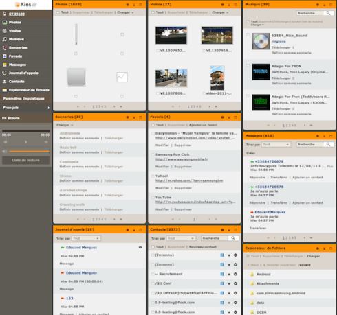This screenshot has height=315, width=337.
Task: Click the GT-I9100 device icon
Action: coord(5,14)
